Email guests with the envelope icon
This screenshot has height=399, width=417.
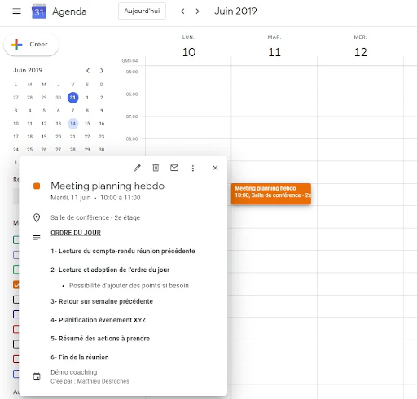(174, 168)
